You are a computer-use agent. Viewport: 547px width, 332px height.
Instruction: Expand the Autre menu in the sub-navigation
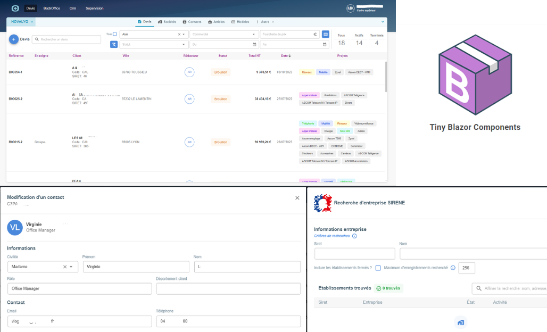coord(266,22)
